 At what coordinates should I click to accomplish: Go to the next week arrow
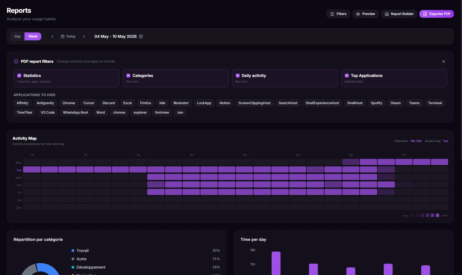click(84, 36)
